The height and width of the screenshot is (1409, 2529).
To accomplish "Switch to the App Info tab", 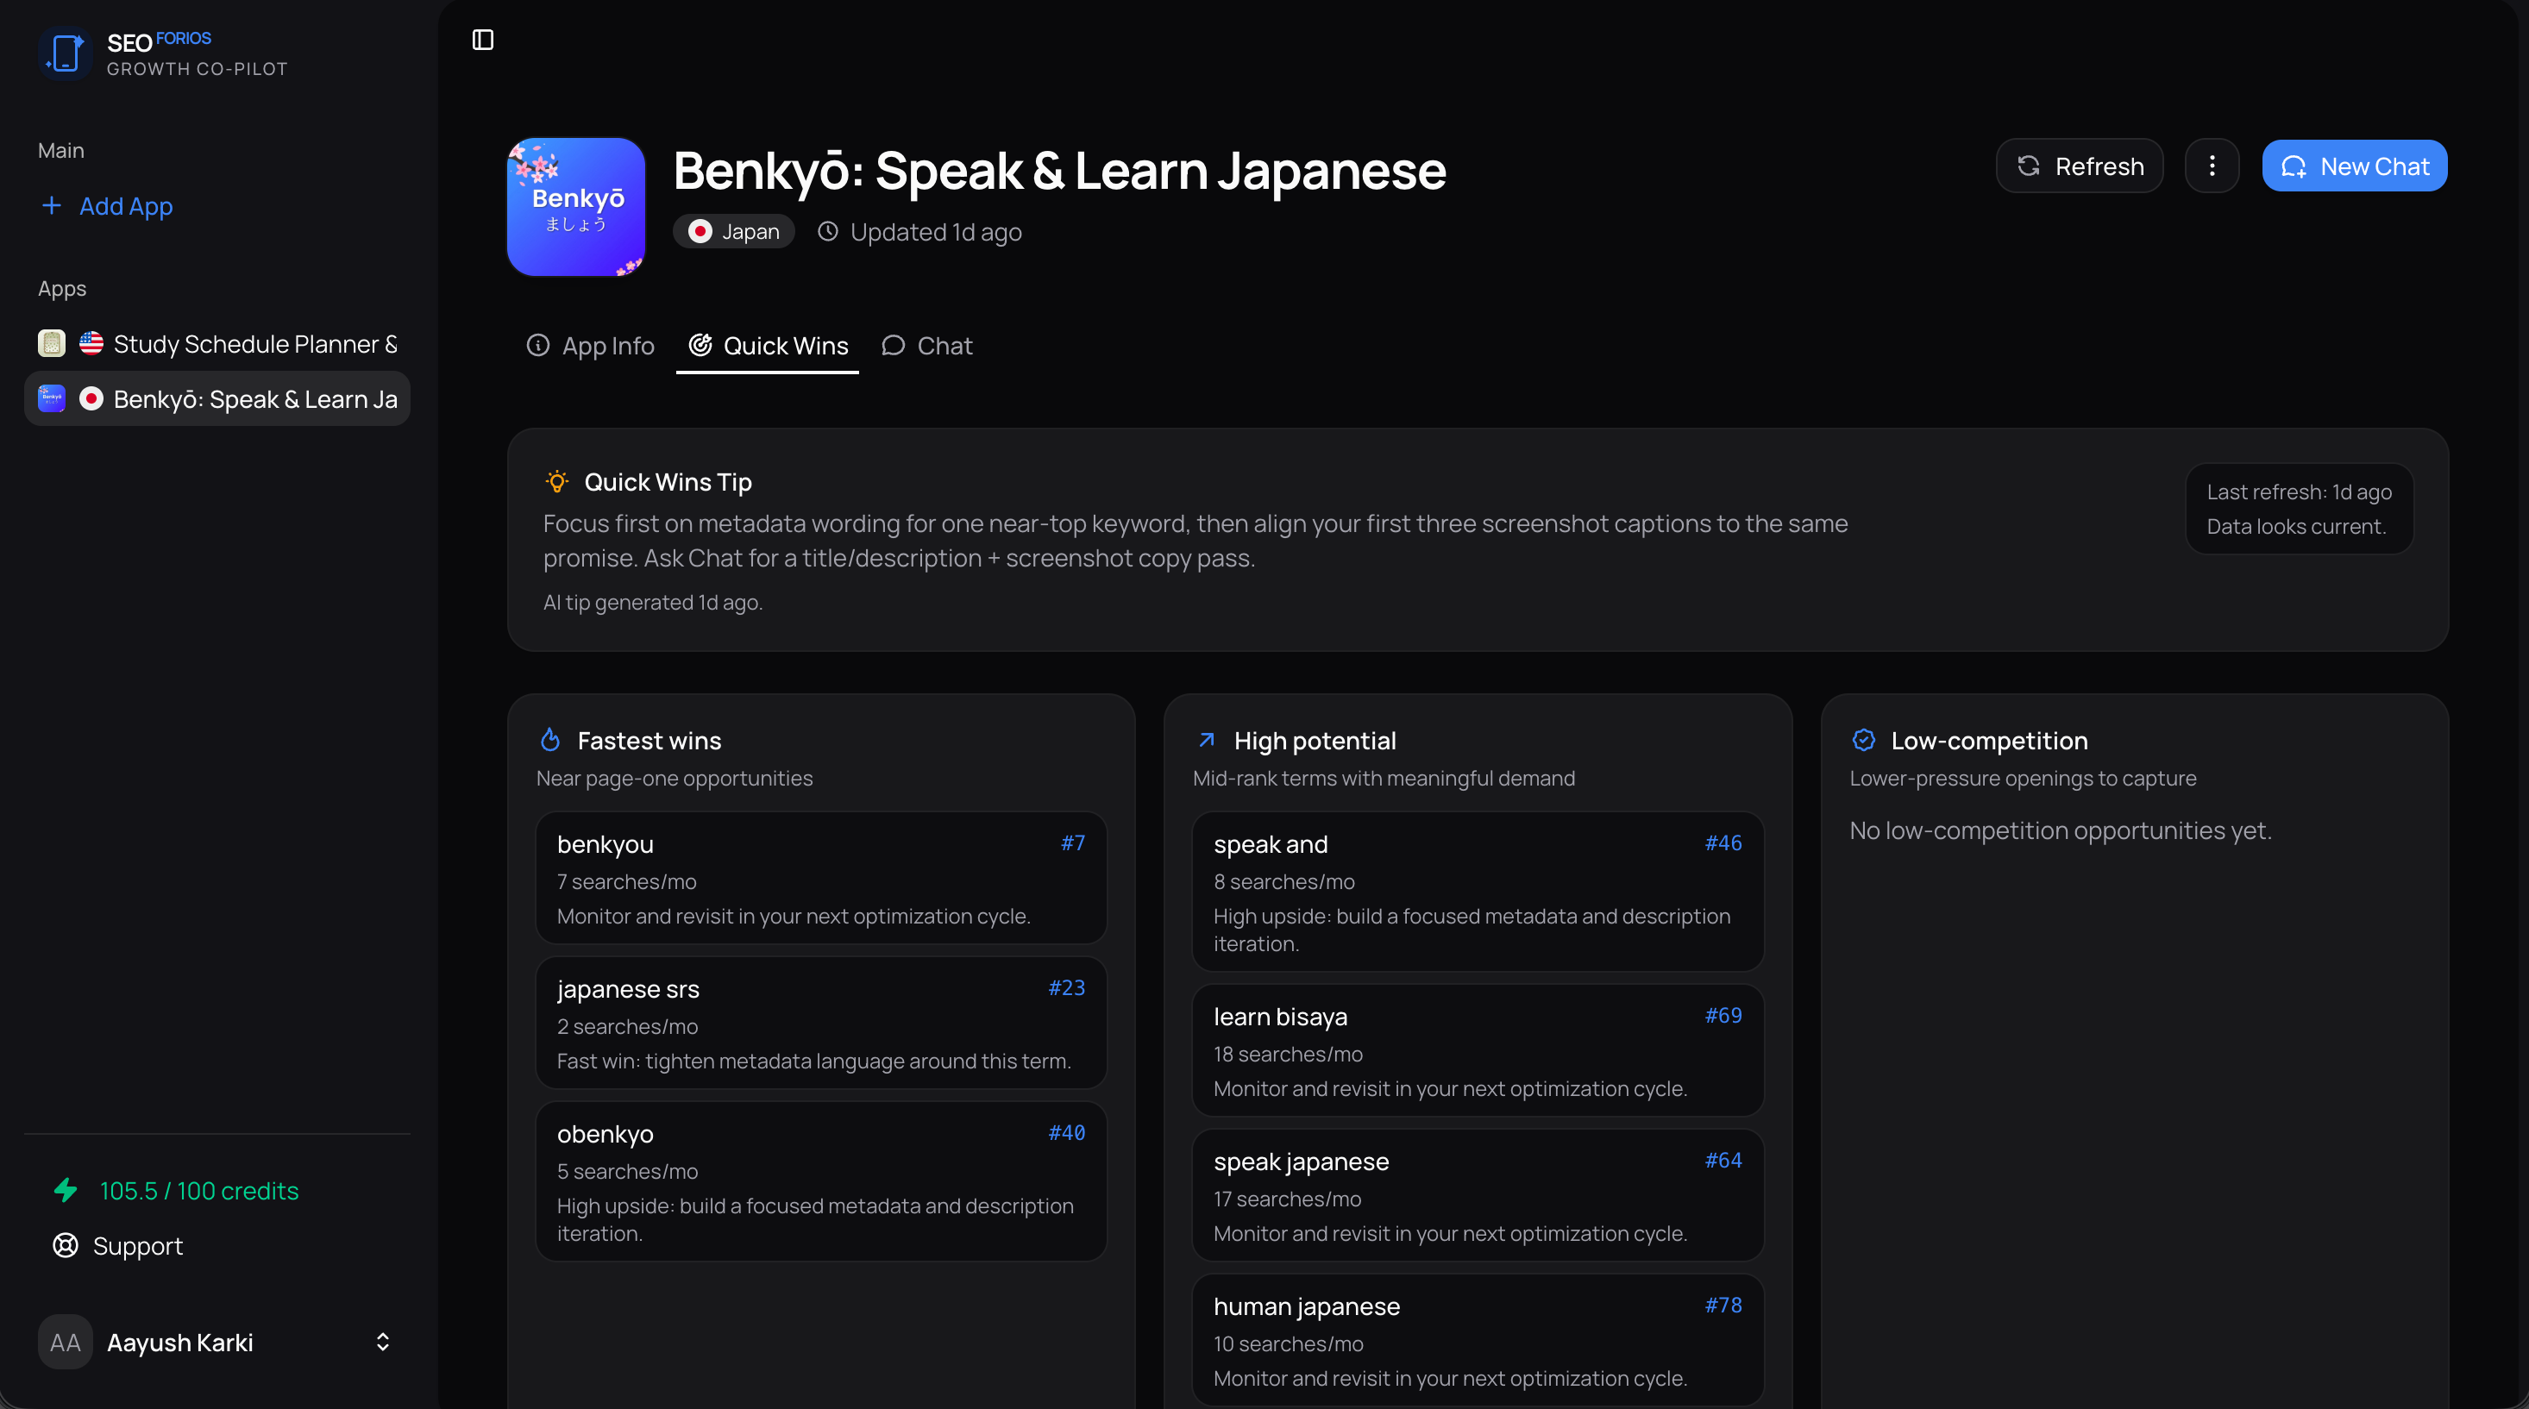I will pos(590,346).
